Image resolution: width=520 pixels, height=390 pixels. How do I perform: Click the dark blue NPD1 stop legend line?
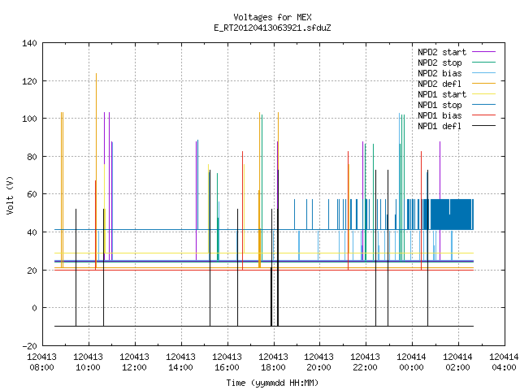(484, 105)
